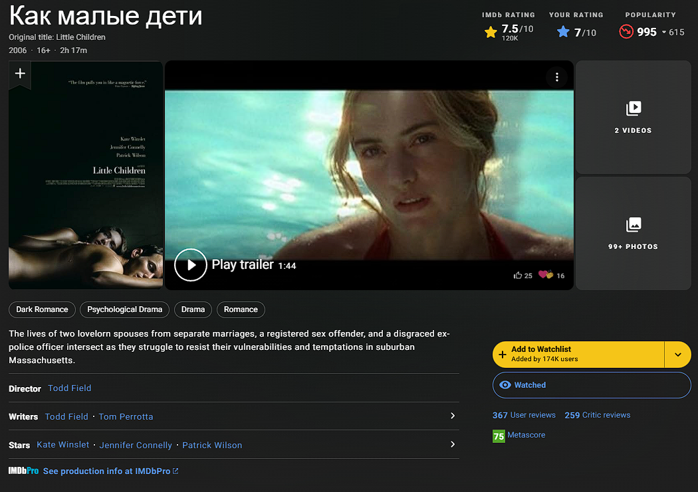Click the yellow IMDb rating star
This screenshot has width=698, height=492.
pyautogui.click(x=491, y=33)
